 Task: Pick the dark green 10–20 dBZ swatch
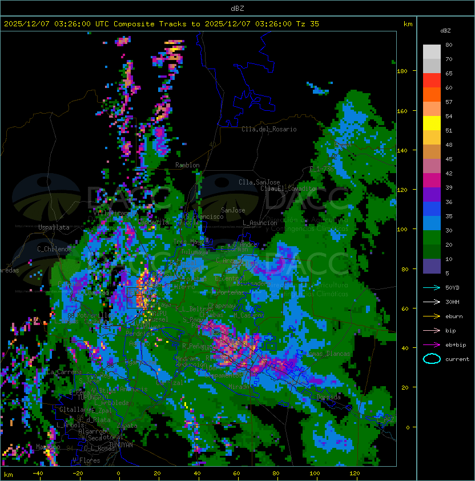tap(432, 251)
